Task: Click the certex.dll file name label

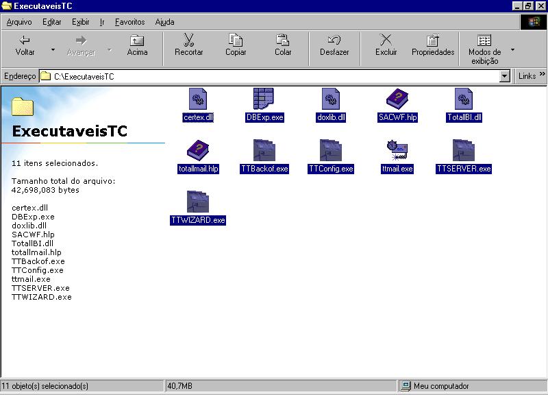Action: coord(198,117)
